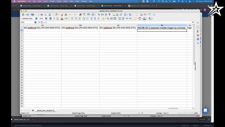
Task: Insert special character omega icon
Action: click(x=125, y=14)
